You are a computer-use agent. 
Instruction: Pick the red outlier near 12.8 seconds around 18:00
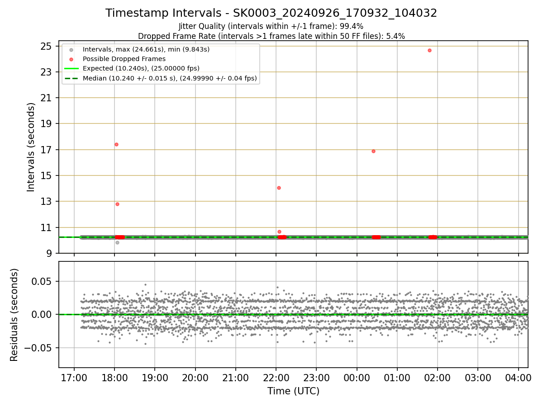coord(117,204)
